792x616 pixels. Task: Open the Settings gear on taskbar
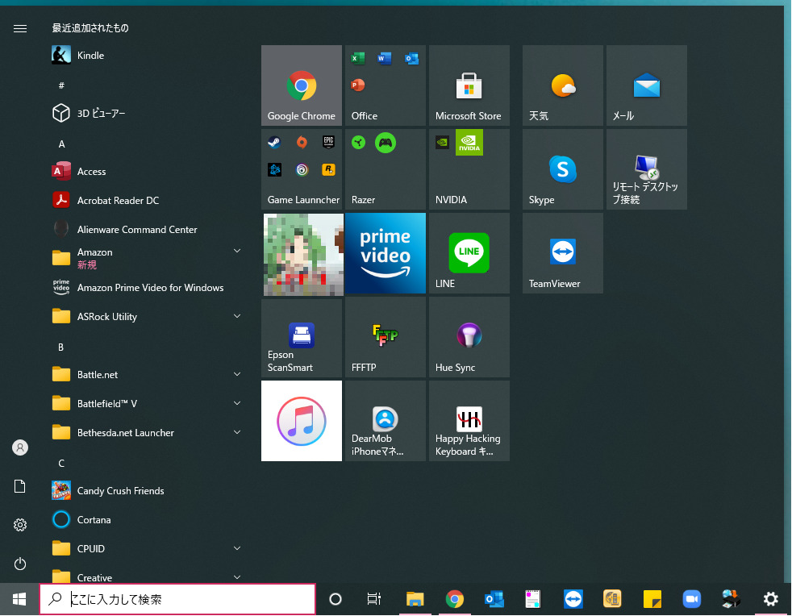[x=771, y=599]
